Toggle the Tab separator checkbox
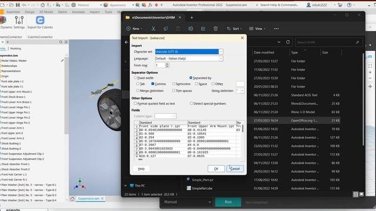This screenshot has width=376, height=211. (137, 84)
